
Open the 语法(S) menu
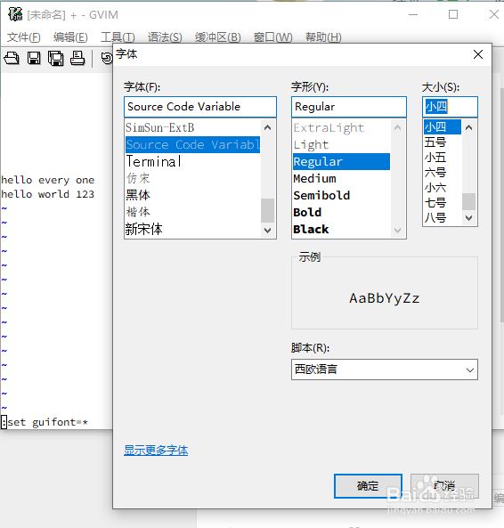click(x=165, y=37)
